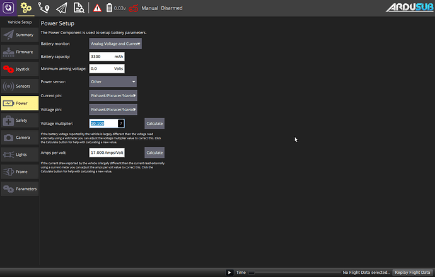Viewport: 435px width, 277px height.
Task: Click the Frame vehicle icon
Action: pos(8,172)
